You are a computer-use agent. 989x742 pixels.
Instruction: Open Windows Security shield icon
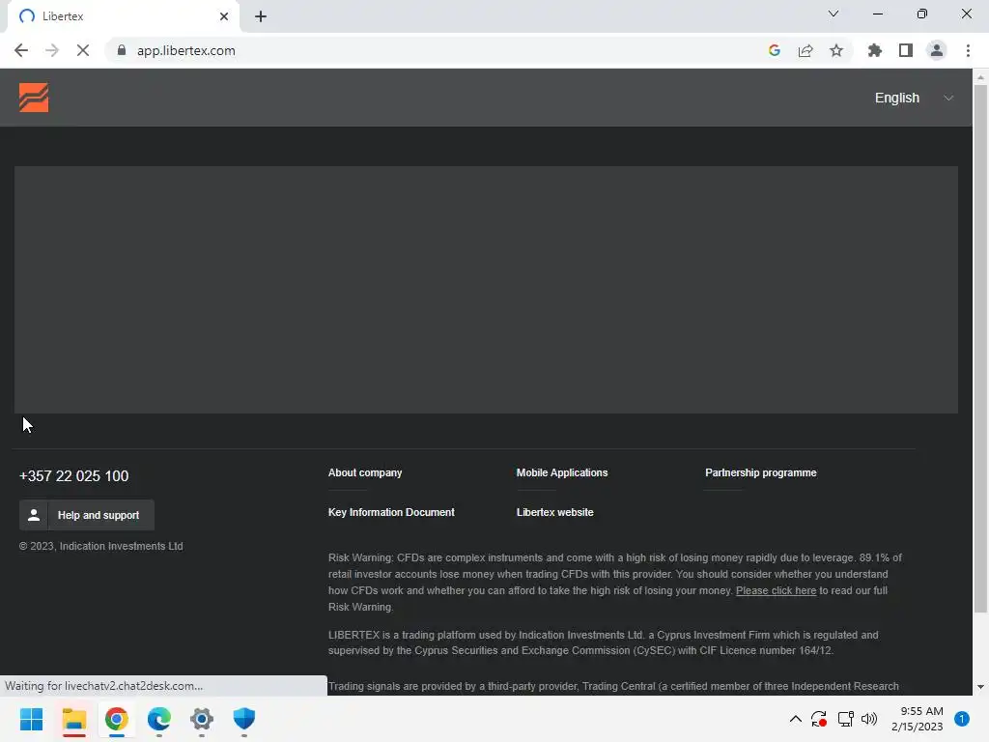(x=244, y=719)
